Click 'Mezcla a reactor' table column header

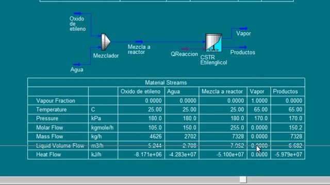pyautogui.click(x=222, y=91)
